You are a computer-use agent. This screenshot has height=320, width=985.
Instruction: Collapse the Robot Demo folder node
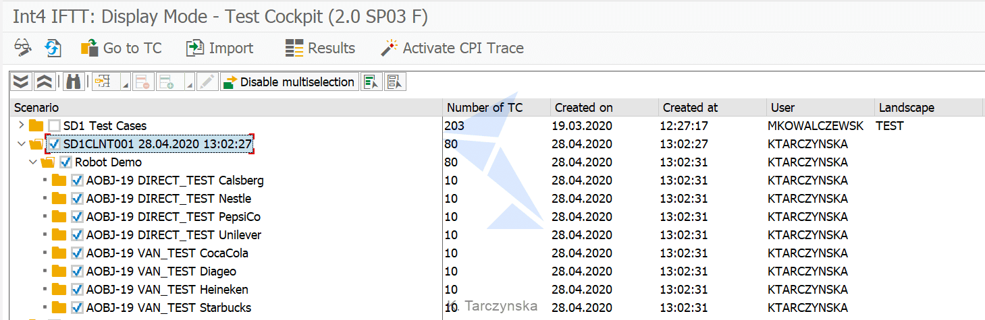(x=32, y=162)
